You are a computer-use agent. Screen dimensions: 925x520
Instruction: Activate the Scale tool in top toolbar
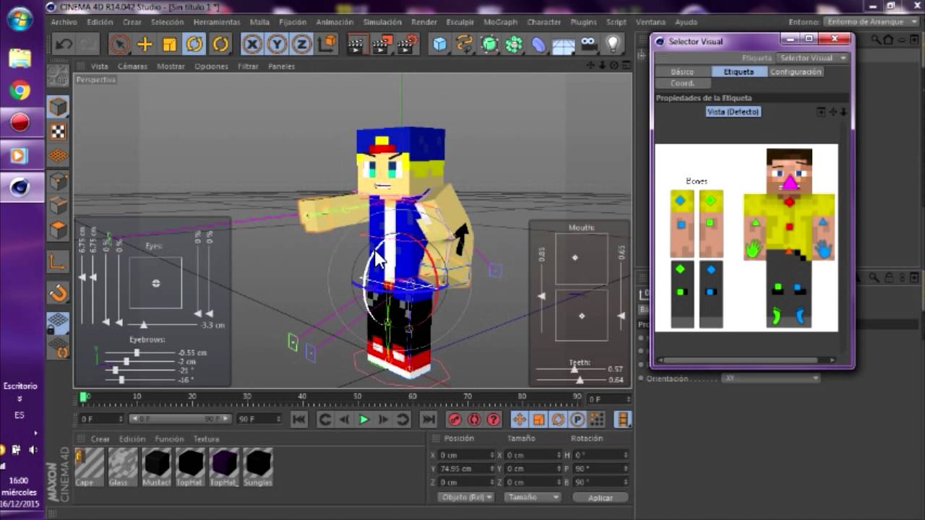pyautogui.click(x=169, y=45)
